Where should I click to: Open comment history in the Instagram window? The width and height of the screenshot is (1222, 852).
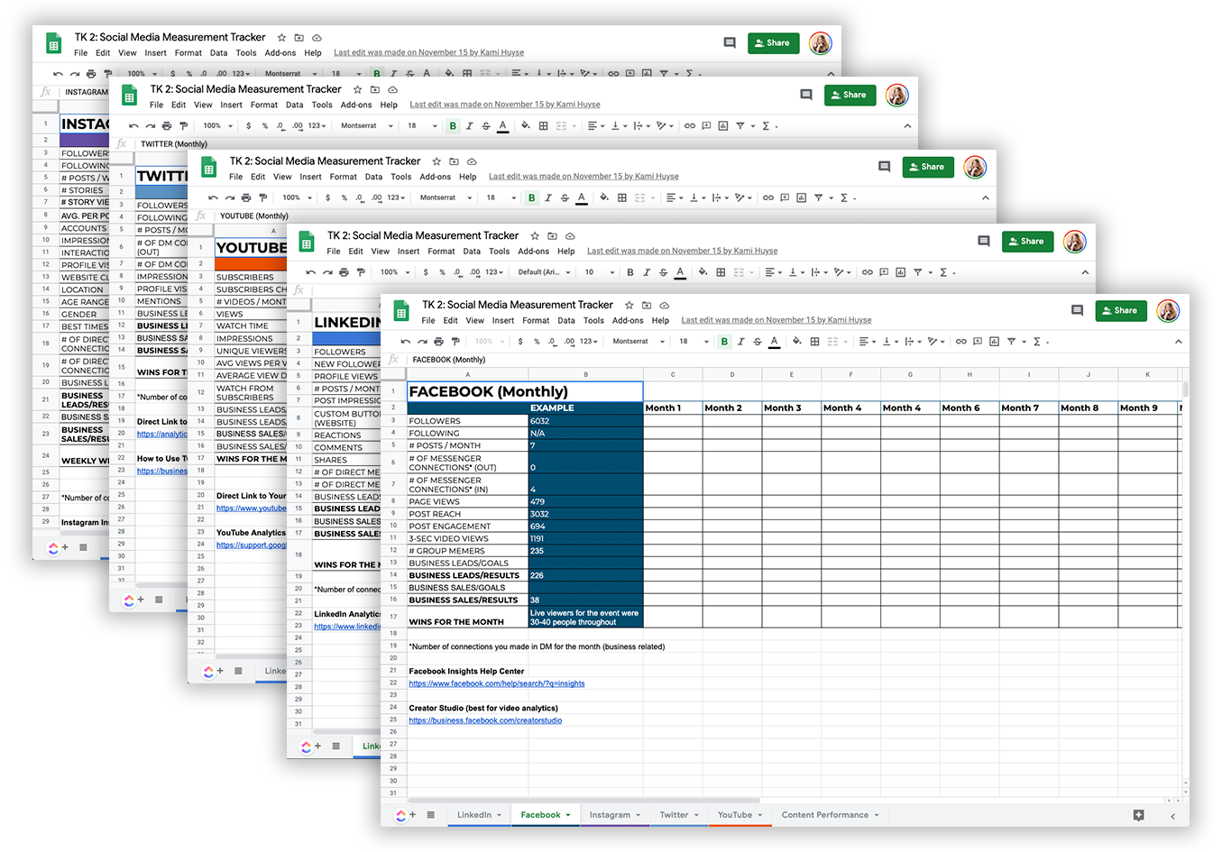point(730,42)
